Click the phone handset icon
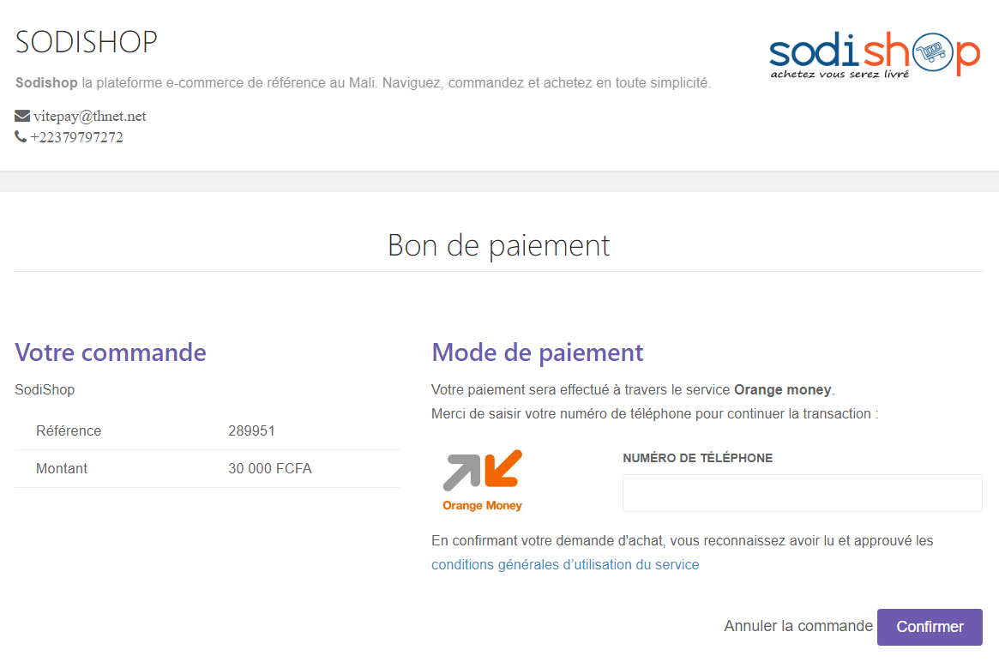Viewport: 999px width, 662px height. [21, 136]
